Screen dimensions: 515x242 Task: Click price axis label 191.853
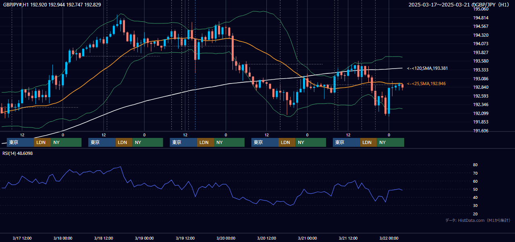tap(481, 122)
